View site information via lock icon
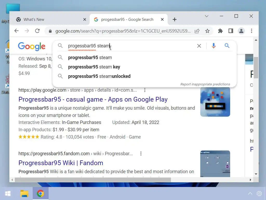The image size is (266, 200). 50,31
